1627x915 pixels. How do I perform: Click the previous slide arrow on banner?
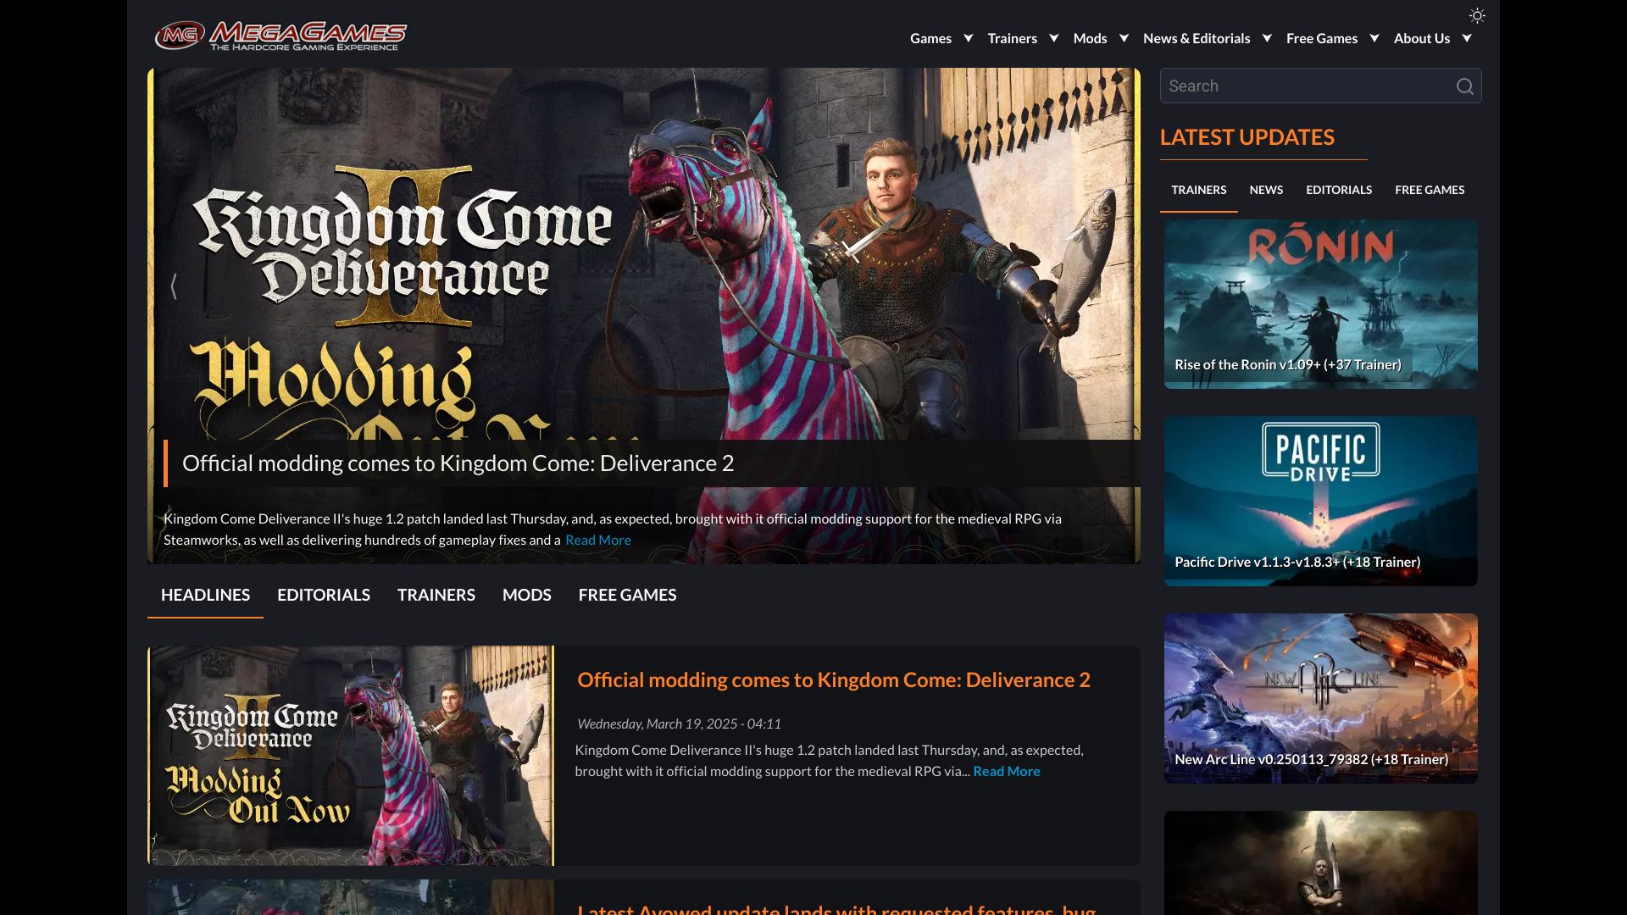174,286
